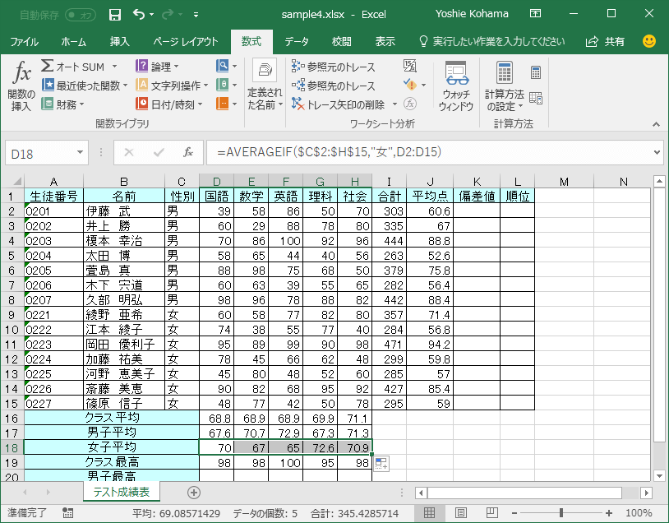Switch to the Review (校閲) tab
The width and height of the screenshot is (669, 523).
click(341, 41)
